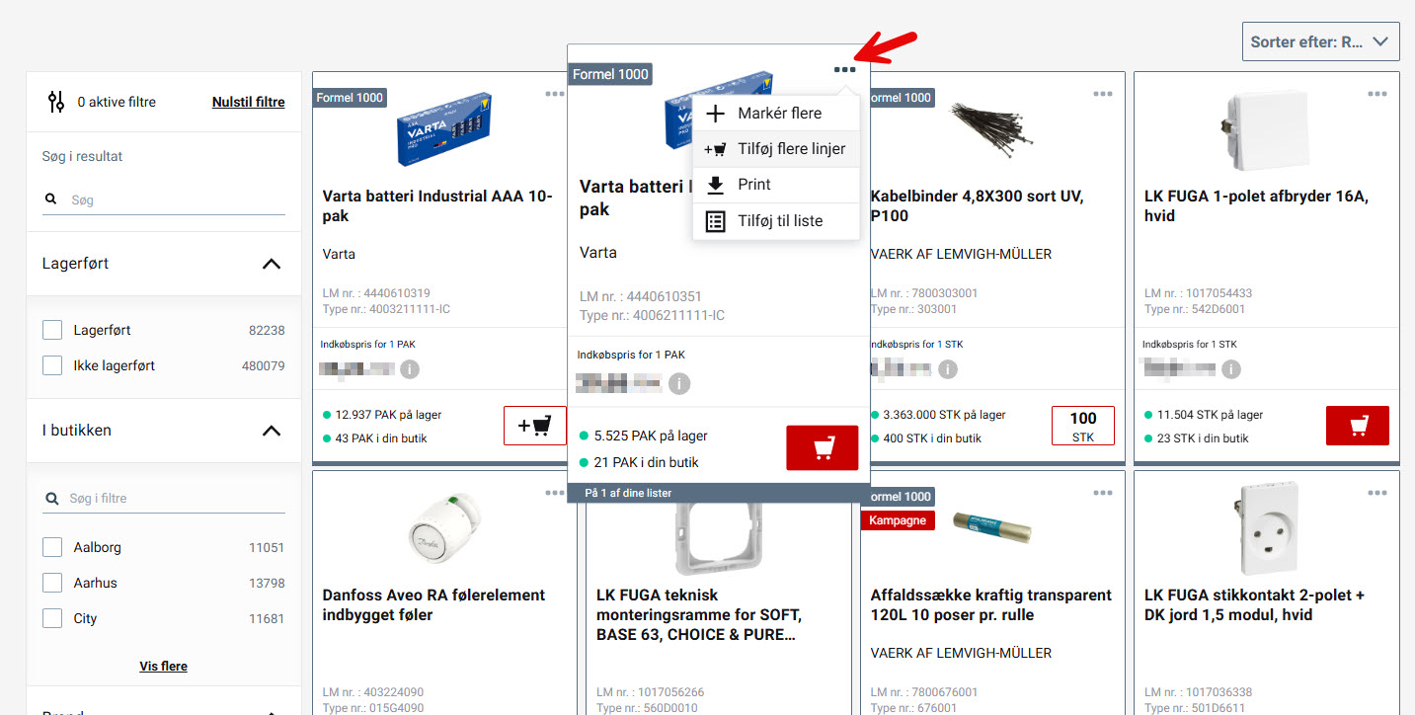The width and height of the screenshot is (1415, 715).
Task: Click the red cart button on LK FUGA afbryder
Action: pos(1357,426)
